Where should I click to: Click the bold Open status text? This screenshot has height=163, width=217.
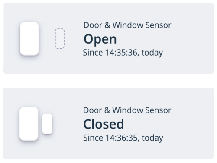pos(100,39)
